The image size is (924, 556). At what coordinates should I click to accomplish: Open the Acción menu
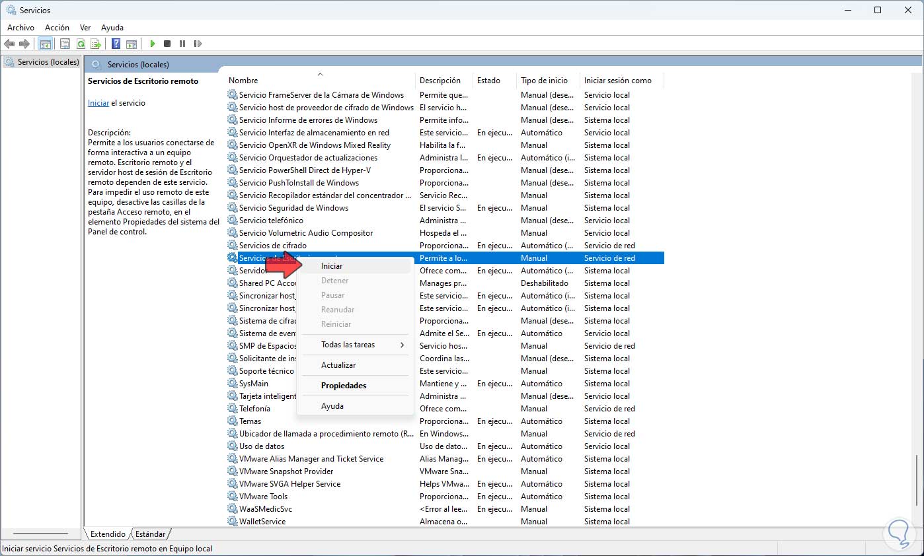(57, 28)
